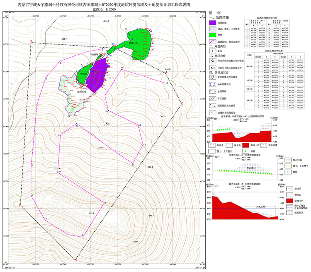Select the monitoring route legend symbol
Screen dimensions: 311x272
[x=213, y=41]
